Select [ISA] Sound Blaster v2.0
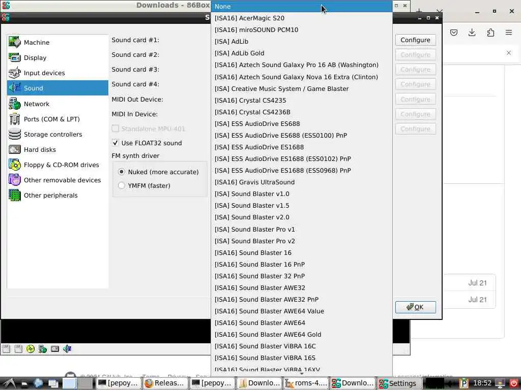The height and width of the screenshot is (390, 521). (x=301, y=217)
